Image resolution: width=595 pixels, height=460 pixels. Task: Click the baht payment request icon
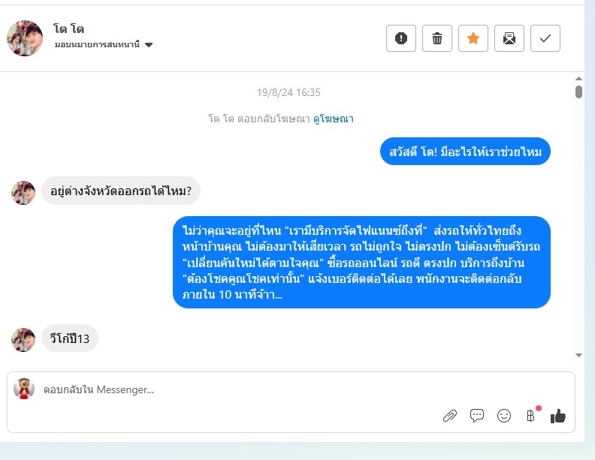530,416
